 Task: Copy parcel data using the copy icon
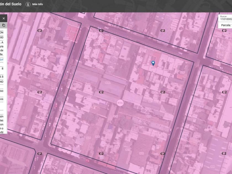coord(4,25)
